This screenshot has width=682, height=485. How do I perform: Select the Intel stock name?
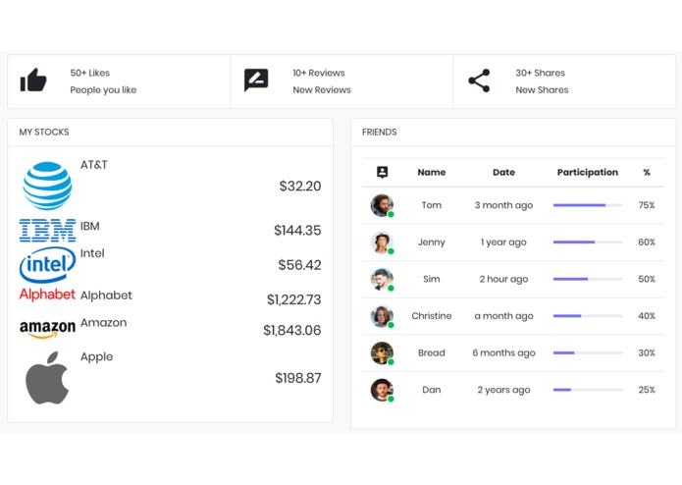click(92, 253)
